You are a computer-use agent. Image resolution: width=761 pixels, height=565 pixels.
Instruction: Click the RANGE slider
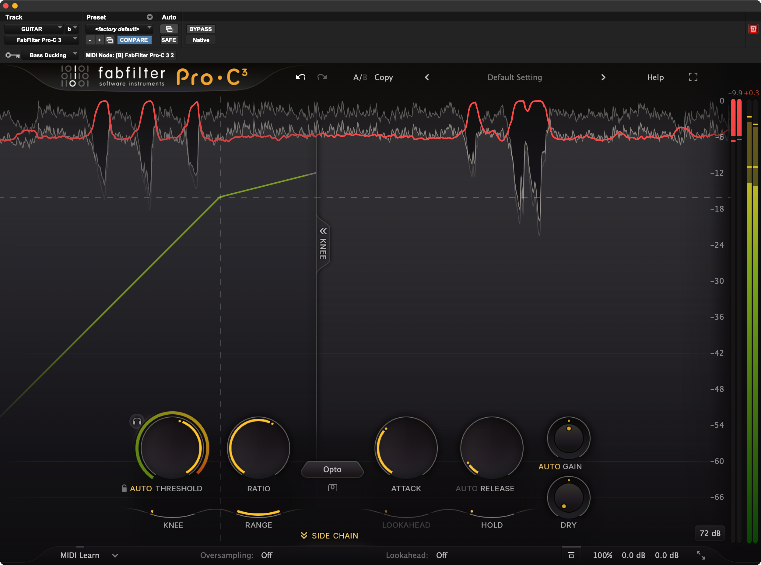coord(258,513)
